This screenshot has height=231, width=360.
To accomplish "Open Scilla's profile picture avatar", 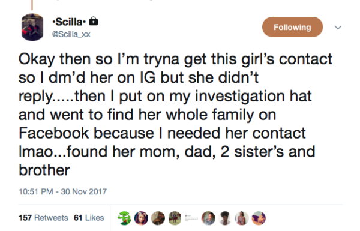I will pyautogui.click(x=32, y=27).
